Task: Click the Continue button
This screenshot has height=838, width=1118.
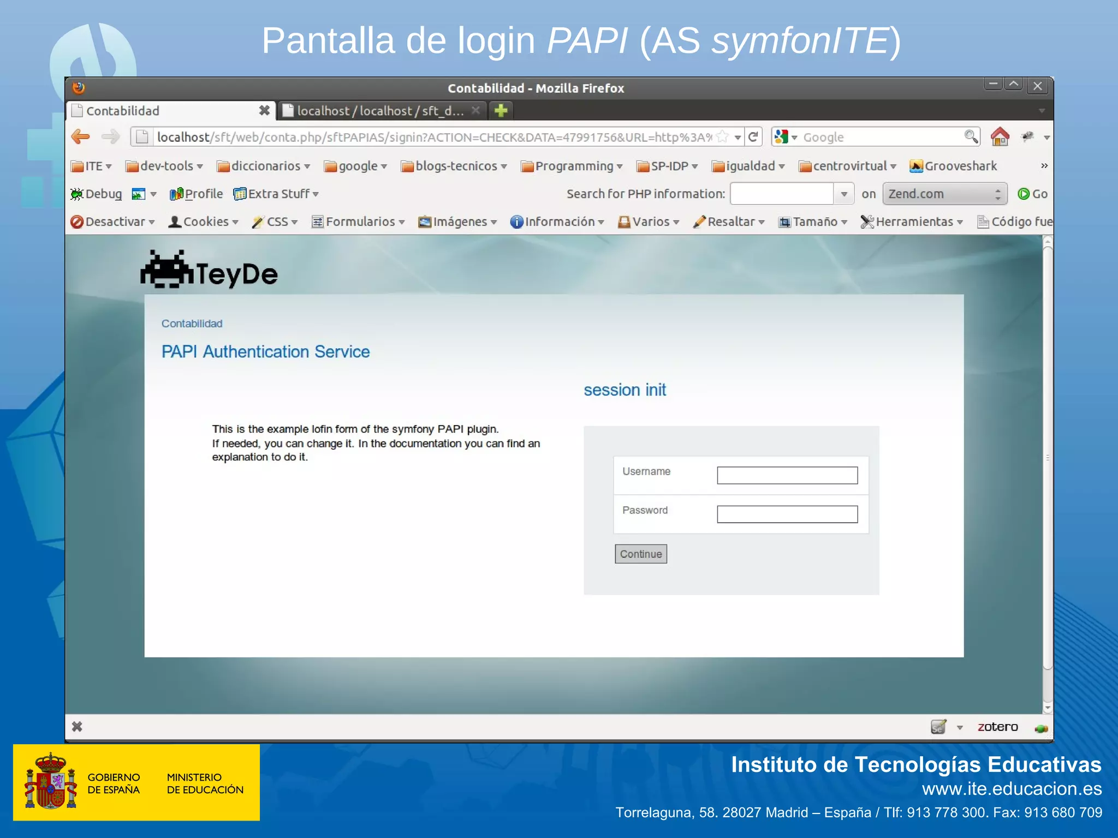Action: [x=641, y=554]
